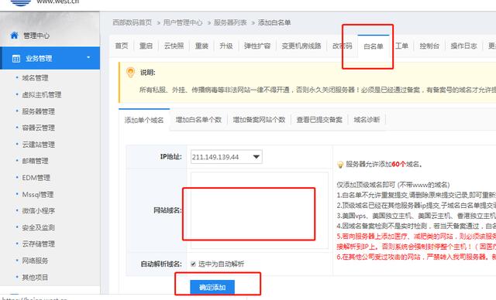Open 微信小程序 in sidebar
The height and width of the screenshot is (300, 496).
coord(38,211)
